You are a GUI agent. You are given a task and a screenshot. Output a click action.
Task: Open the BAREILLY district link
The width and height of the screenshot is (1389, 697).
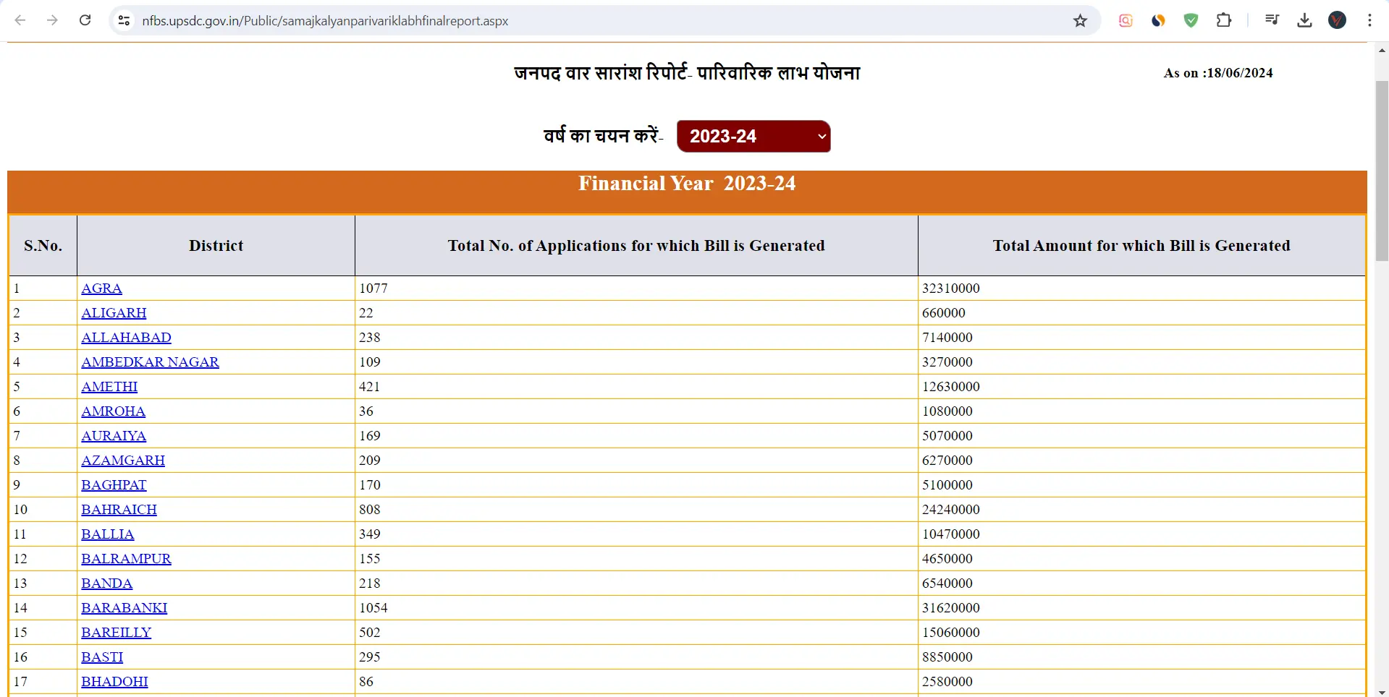click(116, 632)
